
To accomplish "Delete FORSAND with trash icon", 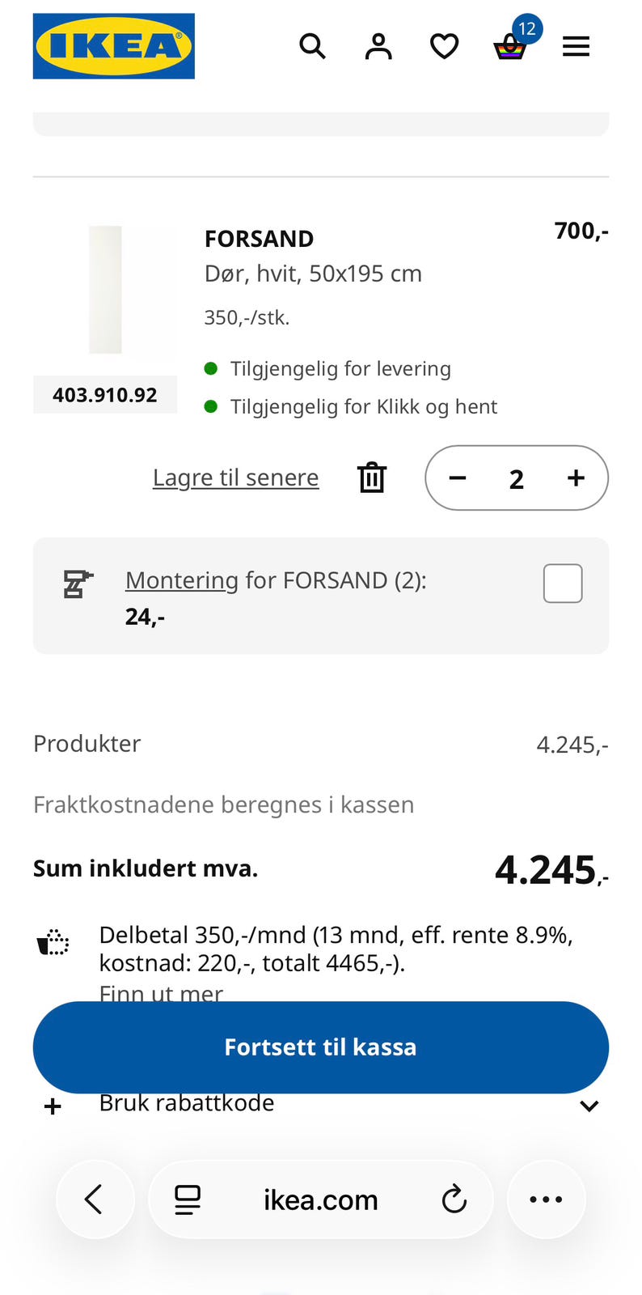I will click(x=372, y=478).
